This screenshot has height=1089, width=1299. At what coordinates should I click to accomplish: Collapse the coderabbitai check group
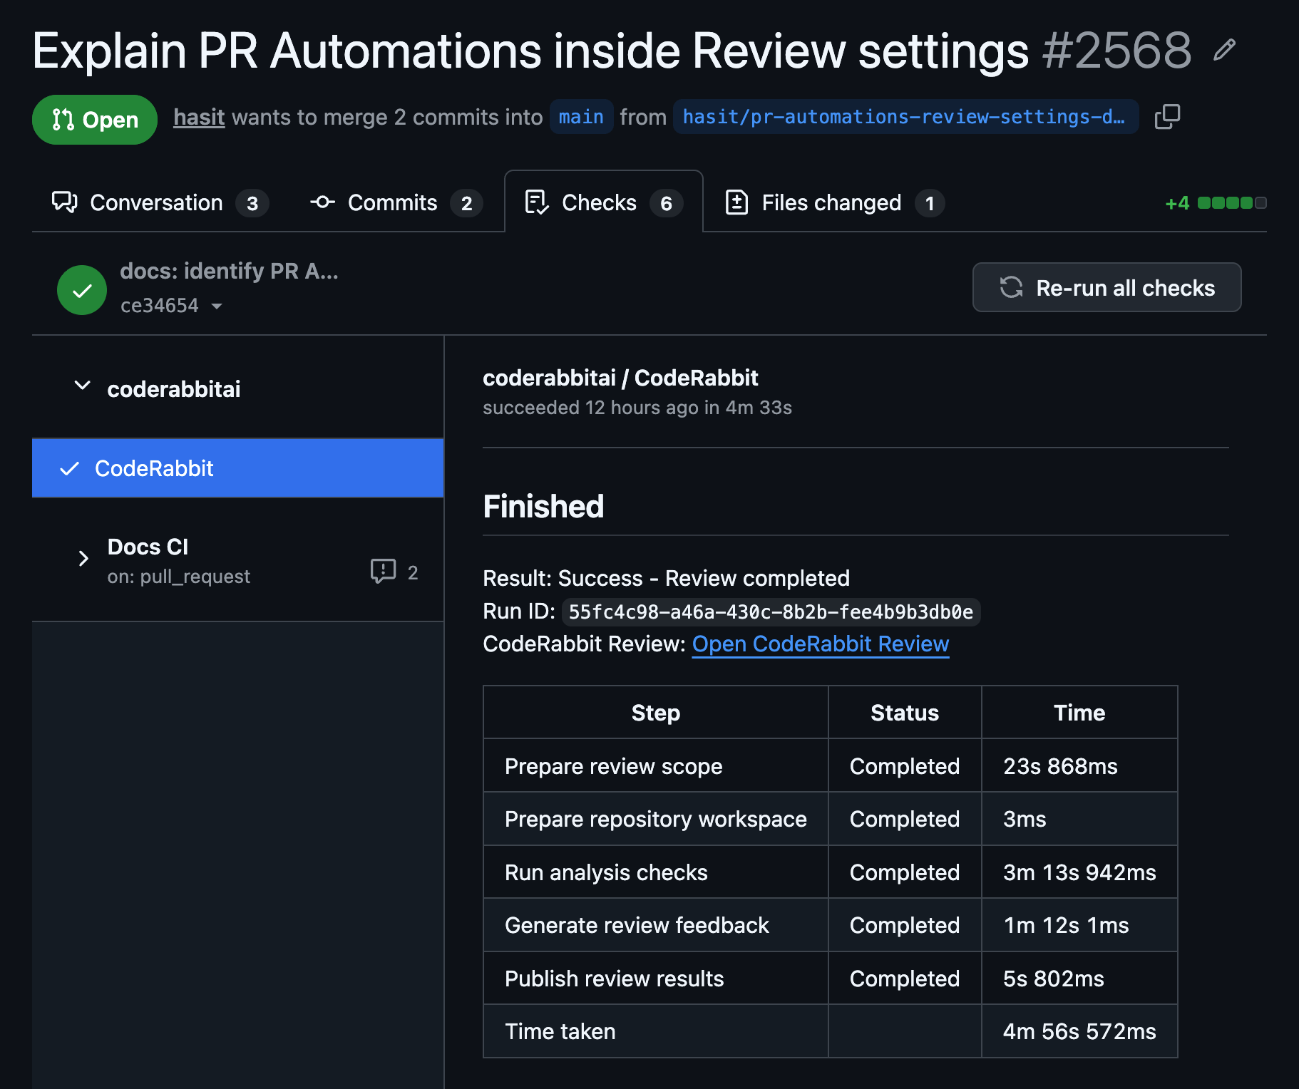click(x=83, y=386)
